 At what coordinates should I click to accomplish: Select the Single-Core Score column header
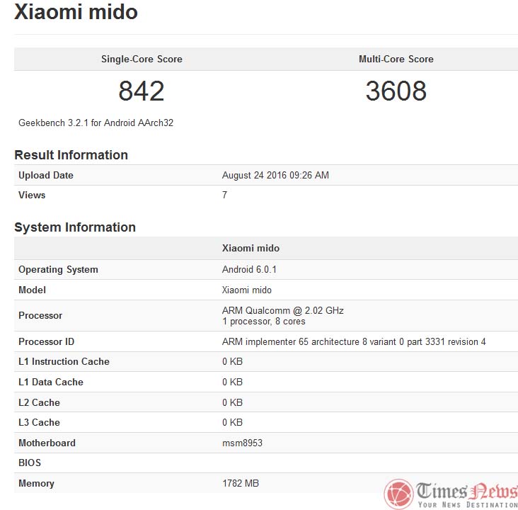142,59
